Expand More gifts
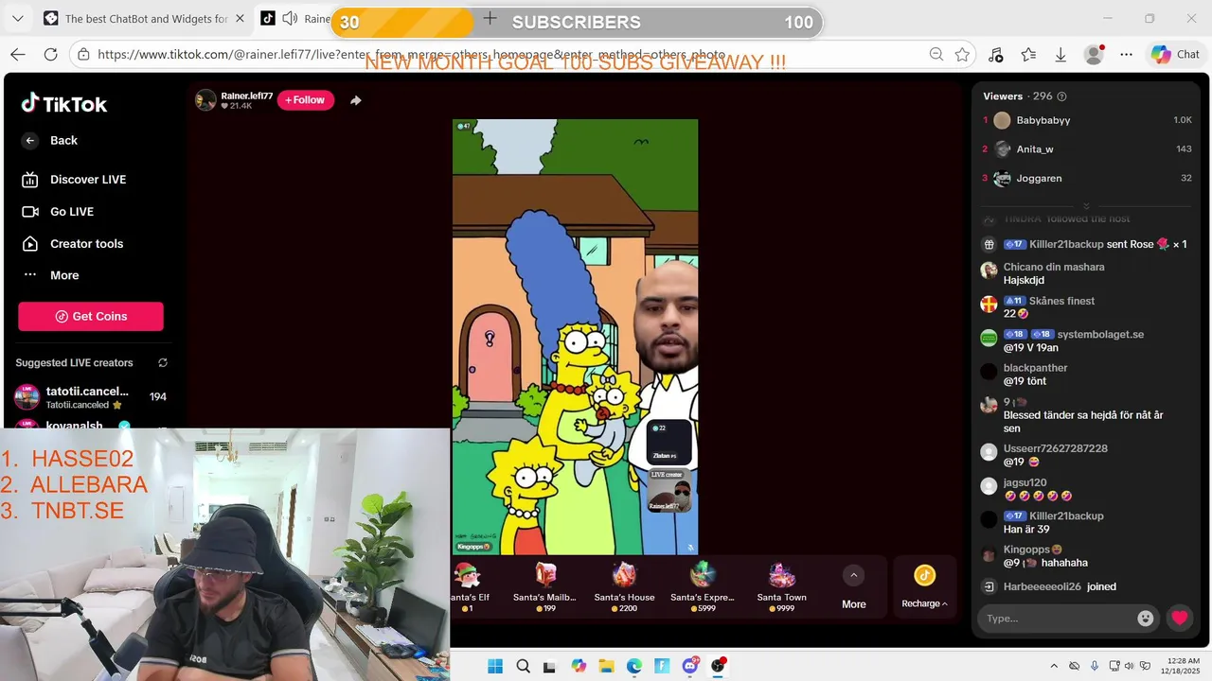1212x681 pixels. click(854, 587)
